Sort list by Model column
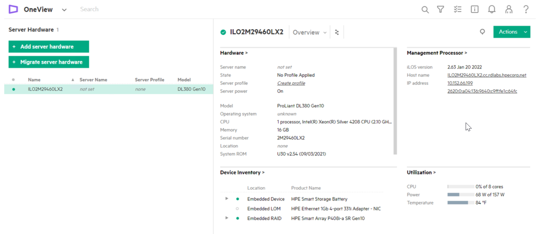This screenshot has height=234, width=538. (x=184, y=80)
